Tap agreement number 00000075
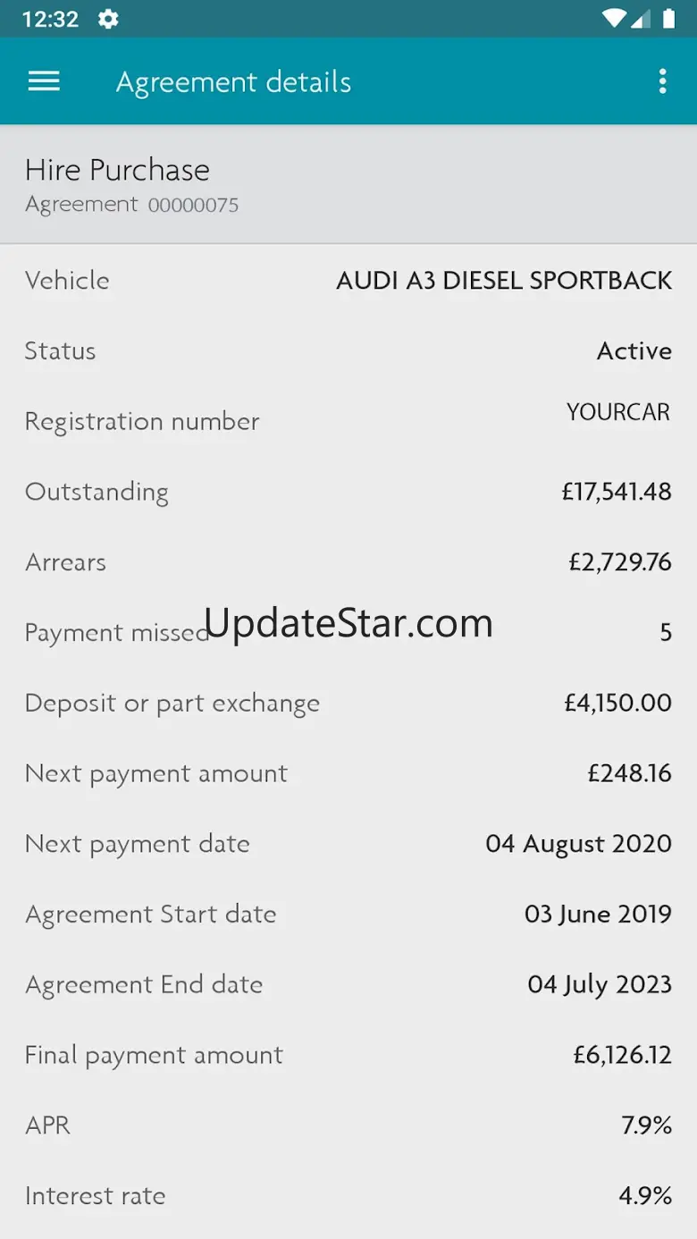 click(193, 205)
